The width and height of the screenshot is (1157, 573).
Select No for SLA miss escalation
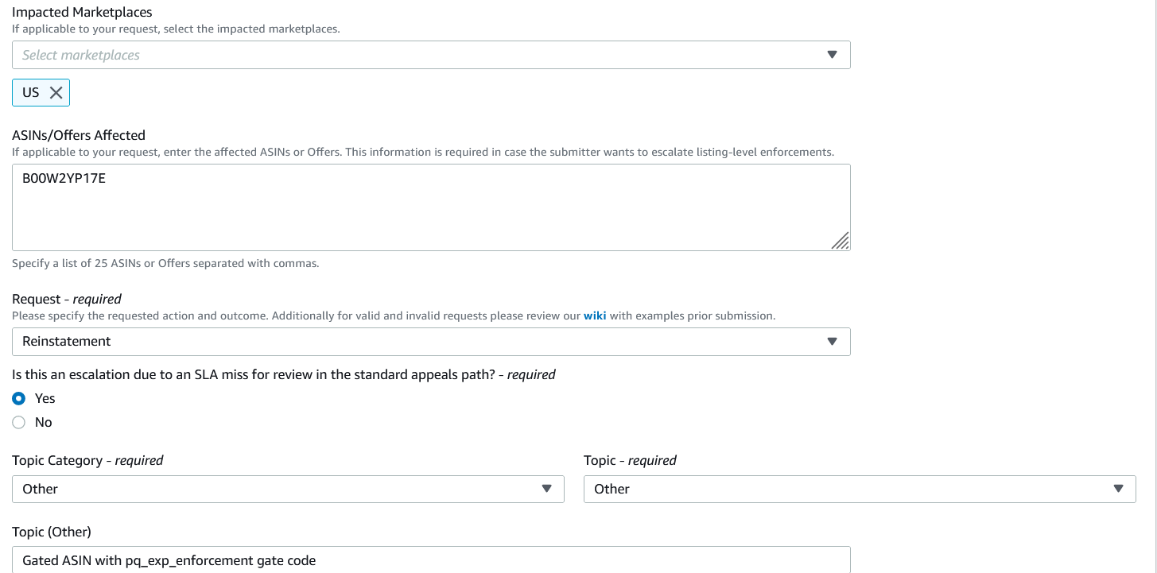pos(19,422)
